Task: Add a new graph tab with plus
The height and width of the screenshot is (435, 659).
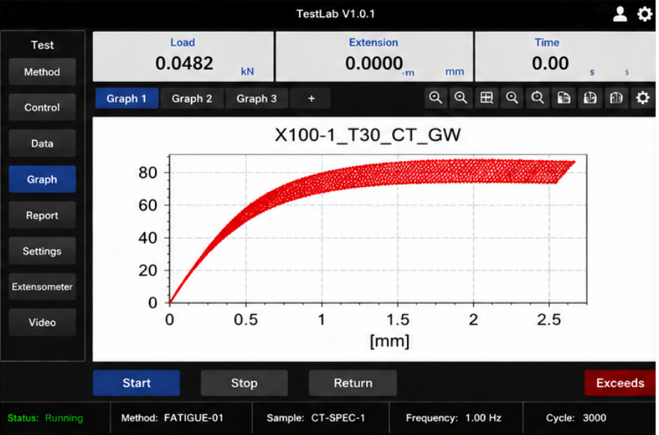Action: [311, 98]
